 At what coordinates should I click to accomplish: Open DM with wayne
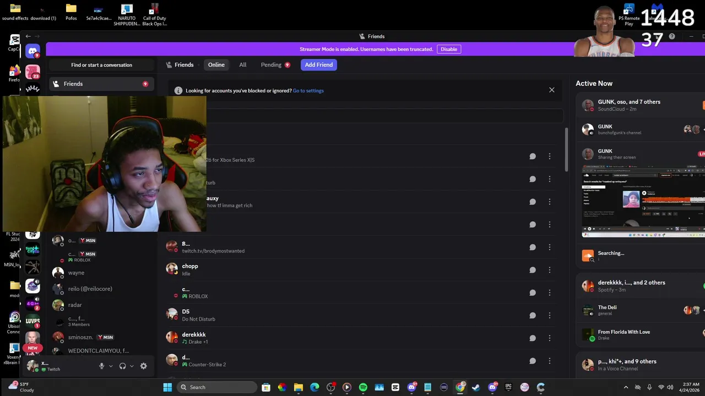click(x=101, y=273)
